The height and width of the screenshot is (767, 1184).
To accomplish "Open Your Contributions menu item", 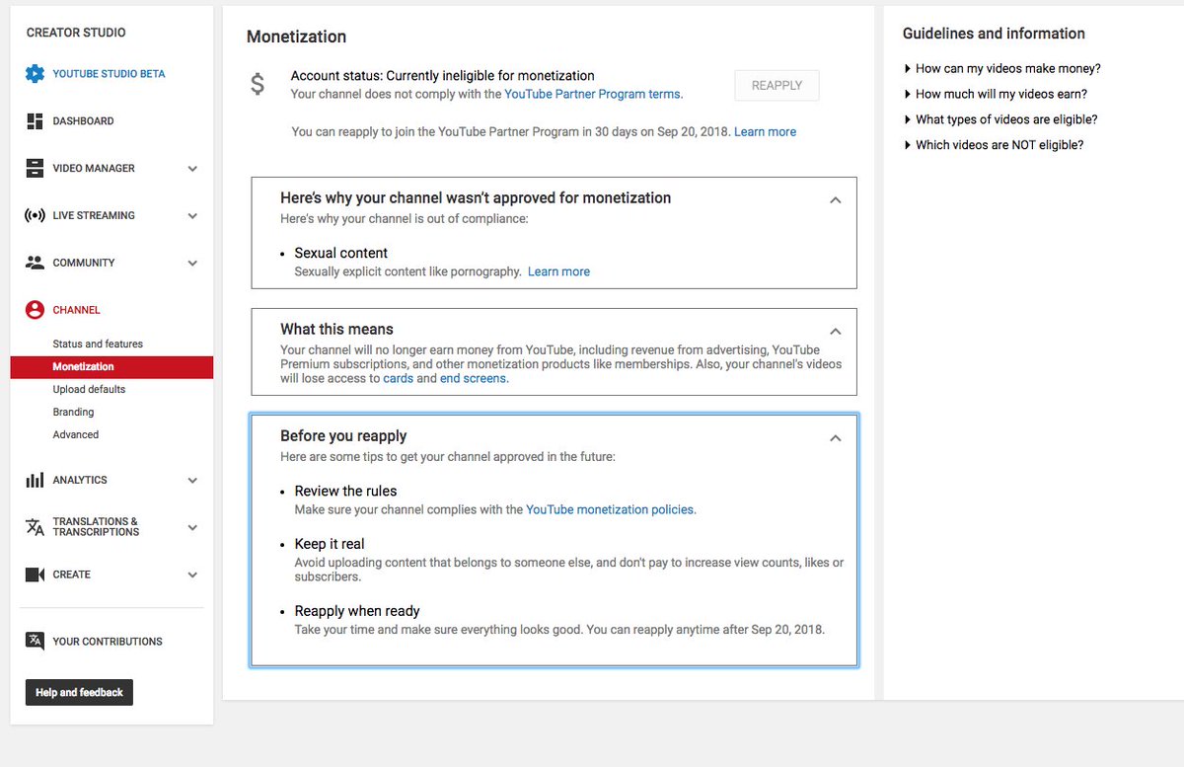I will (108, 642).
